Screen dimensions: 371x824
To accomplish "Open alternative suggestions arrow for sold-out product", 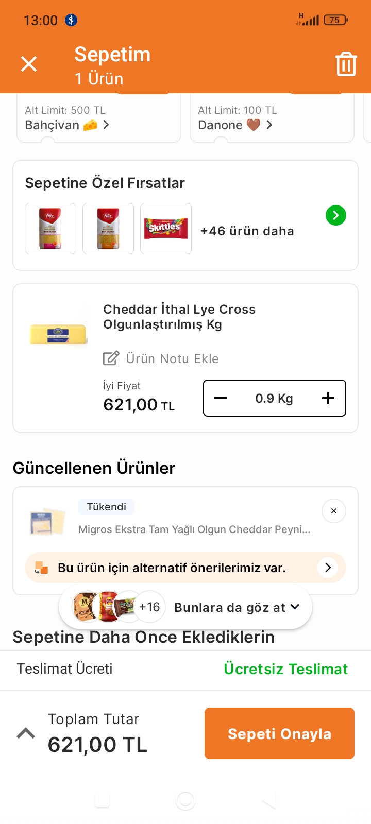I will pyautogui.click(x=328, y=568).
